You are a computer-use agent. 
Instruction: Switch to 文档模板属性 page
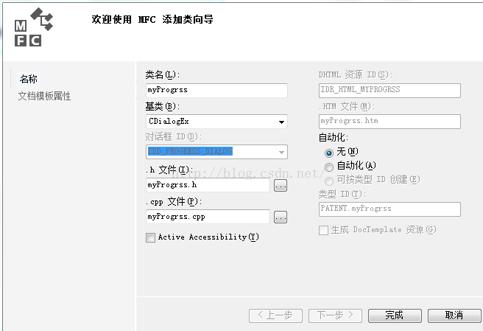click(x=44, y=97)
